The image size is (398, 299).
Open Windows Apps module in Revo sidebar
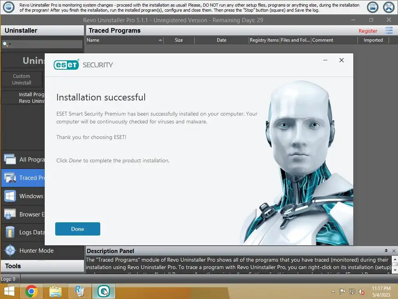(23, 196)
